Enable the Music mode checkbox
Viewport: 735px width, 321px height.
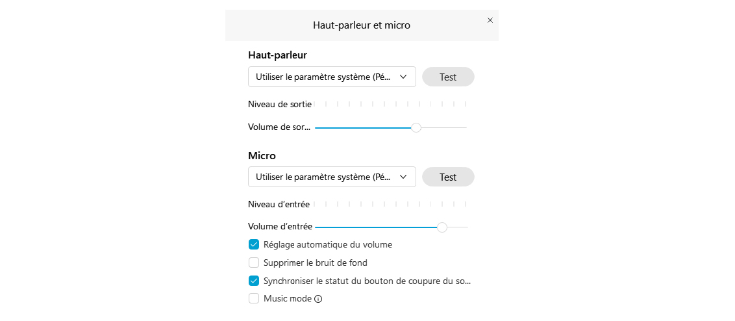click(x=254, y=298)
